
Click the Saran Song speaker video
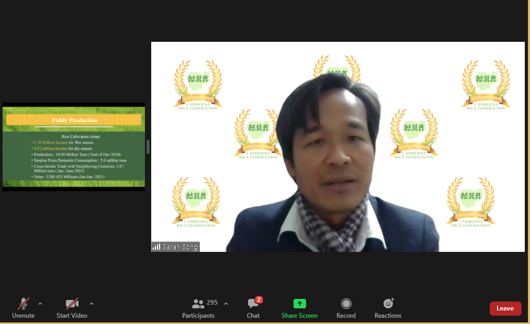[x=337, y=147]
